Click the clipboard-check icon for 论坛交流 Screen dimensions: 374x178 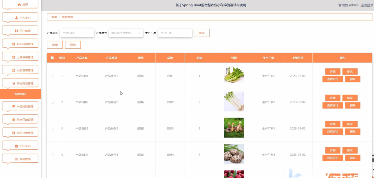click(x=16, y=146)
